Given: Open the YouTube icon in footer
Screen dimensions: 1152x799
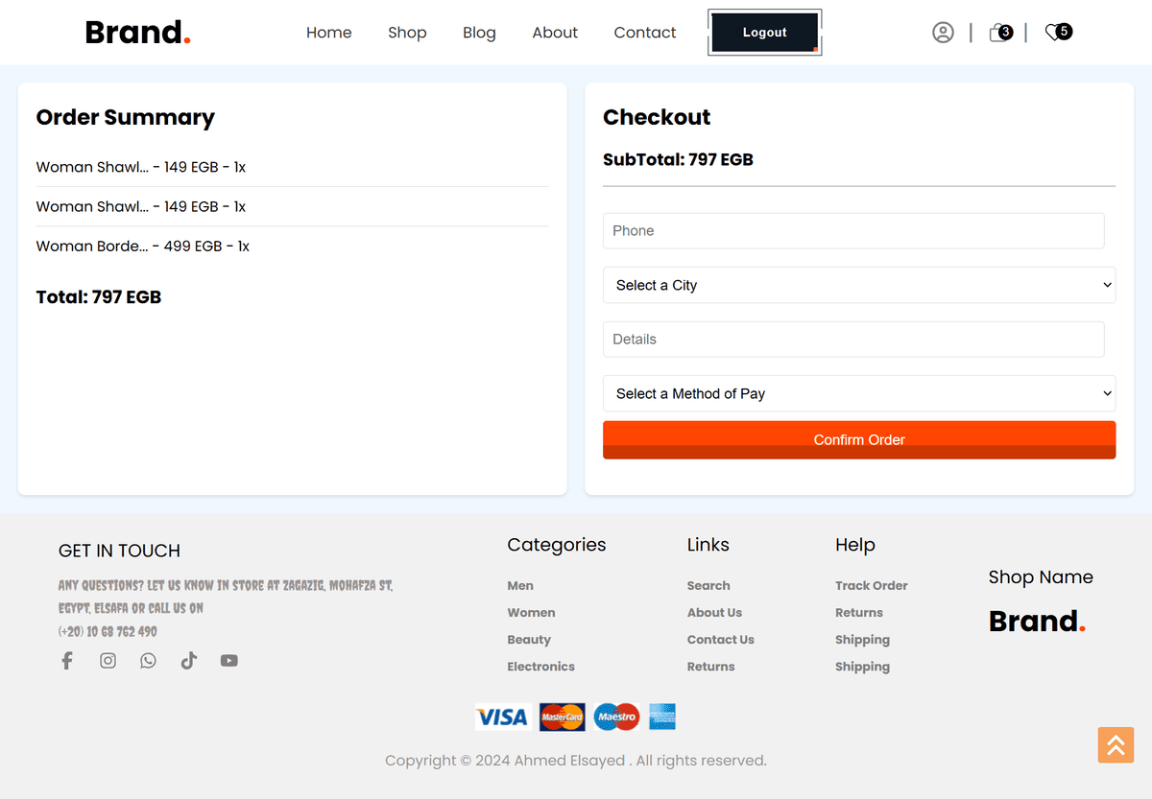Looking at the screenshot, I should [x=228, y=661].
